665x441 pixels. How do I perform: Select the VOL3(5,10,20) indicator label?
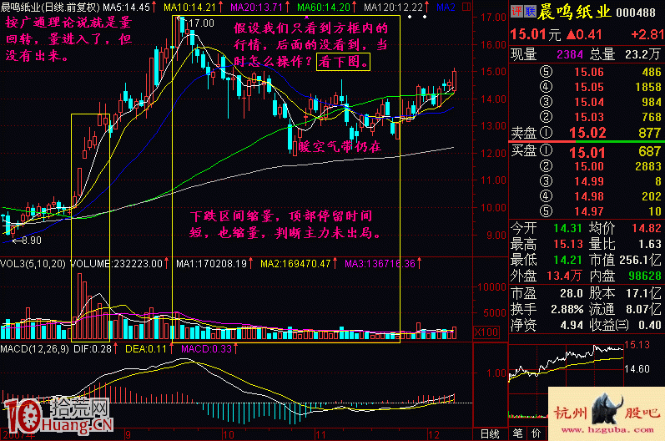point(33,264)
